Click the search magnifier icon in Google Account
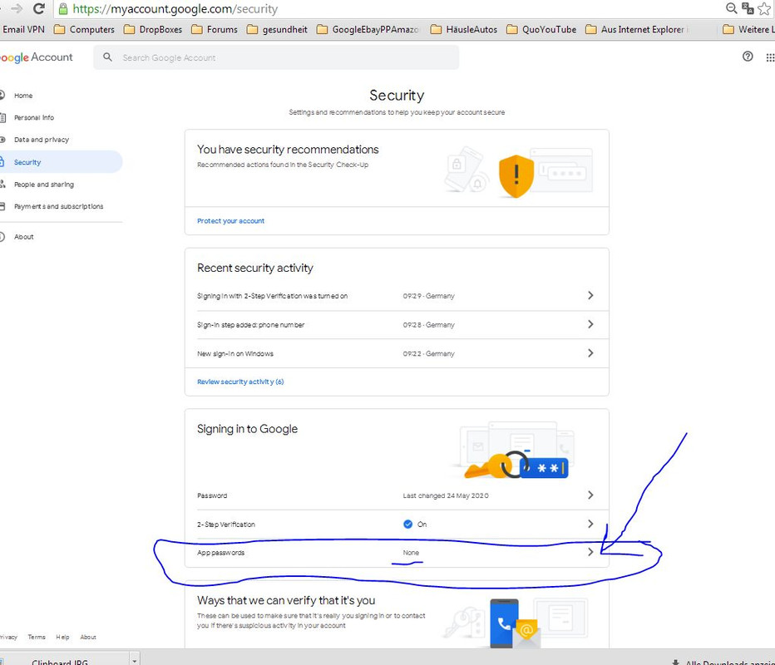This screenshot has width=775, height=665. (107, 57)
